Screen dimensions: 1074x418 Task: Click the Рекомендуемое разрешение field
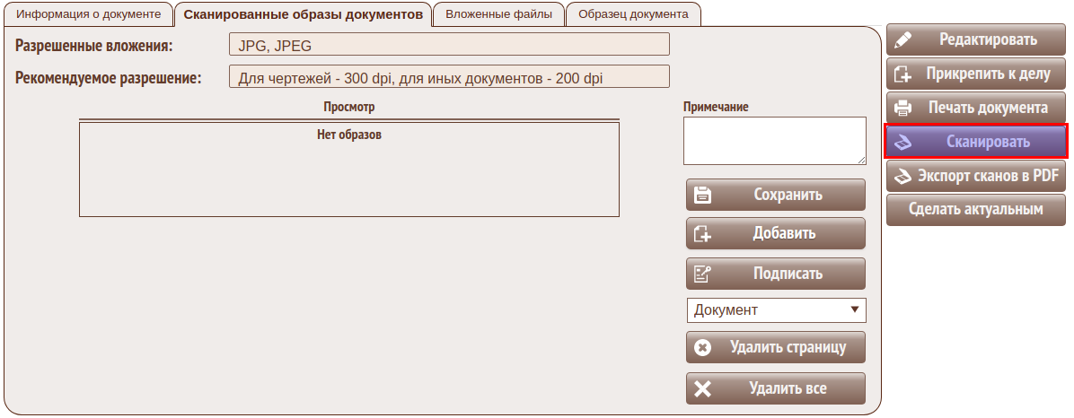(x=449, y=77)
